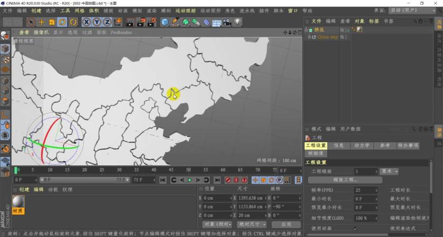Viewport: 443px width, 237px height.
Task: Click the light bulb icon
Action: (238, 22)
